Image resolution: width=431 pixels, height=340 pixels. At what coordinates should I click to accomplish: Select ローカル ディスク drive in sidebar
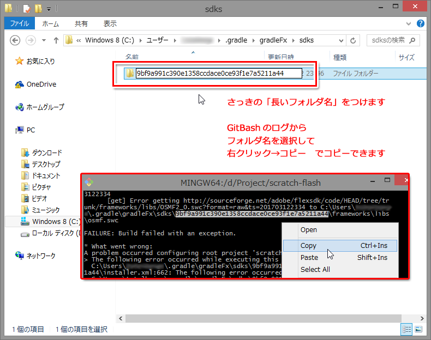(x=56, y=233)
